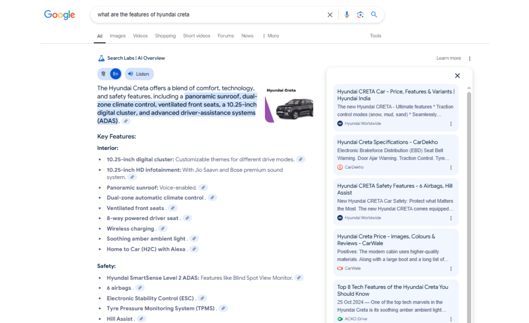The image size is (529, 323).
Task: Click the voice search microphone icon
Action: coord(346,15)
